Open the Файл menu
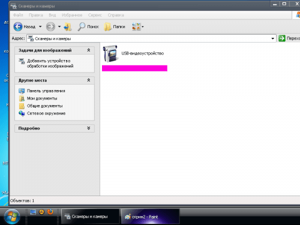This screenshot has height=225, width=300. (18, 15)
